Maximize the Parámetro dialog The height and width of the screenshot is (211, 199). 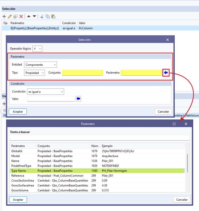point(174,124)
